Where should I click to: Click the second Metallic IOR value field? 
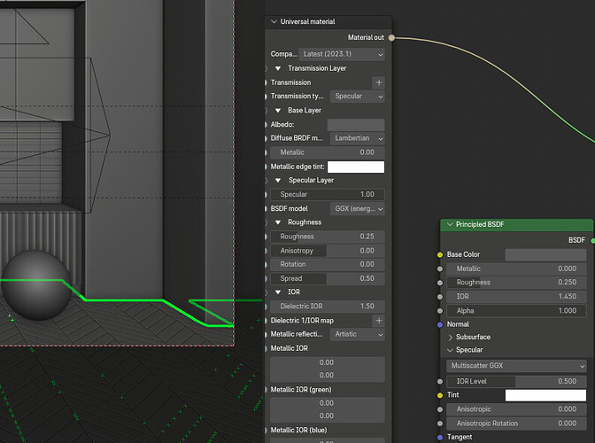point(327,376)
